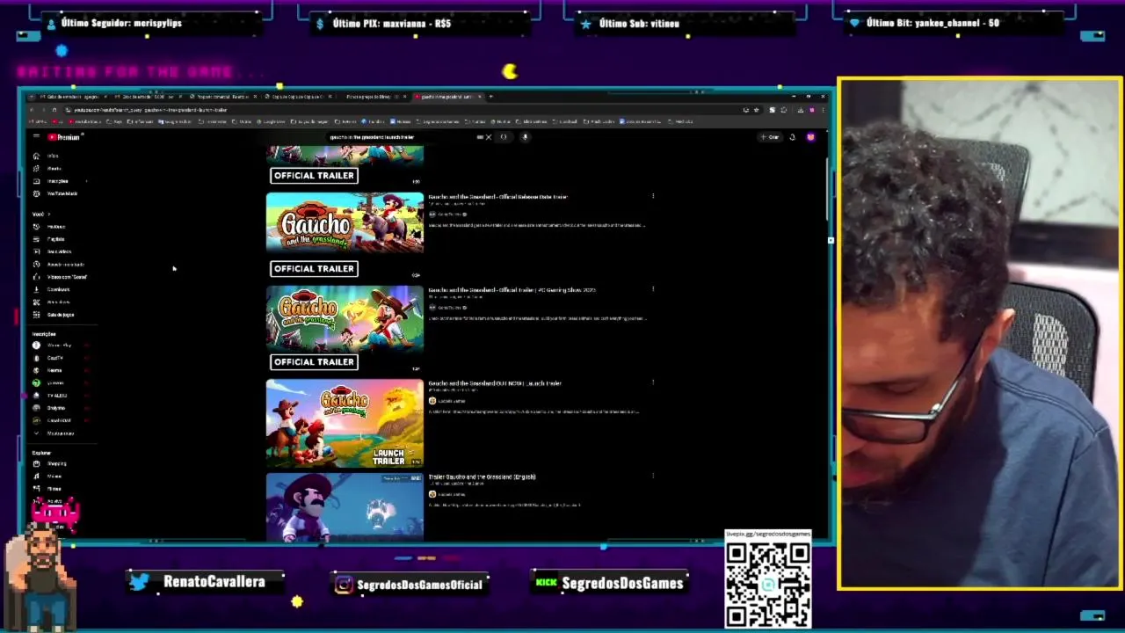Open the TV ALESC subscription channel

tap(51, 396)
